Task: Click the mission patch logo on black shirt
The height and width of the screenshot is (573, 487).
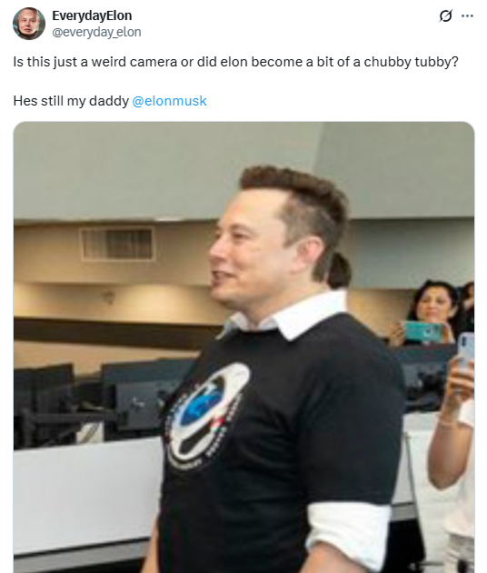Action: tap(207, 415)
